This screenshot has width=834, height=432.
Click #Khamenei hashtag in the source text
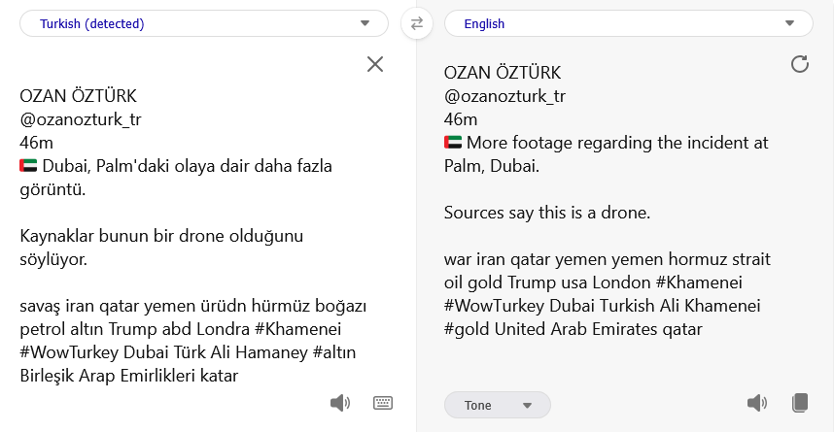pyautogui.click(x=300, y=329)
